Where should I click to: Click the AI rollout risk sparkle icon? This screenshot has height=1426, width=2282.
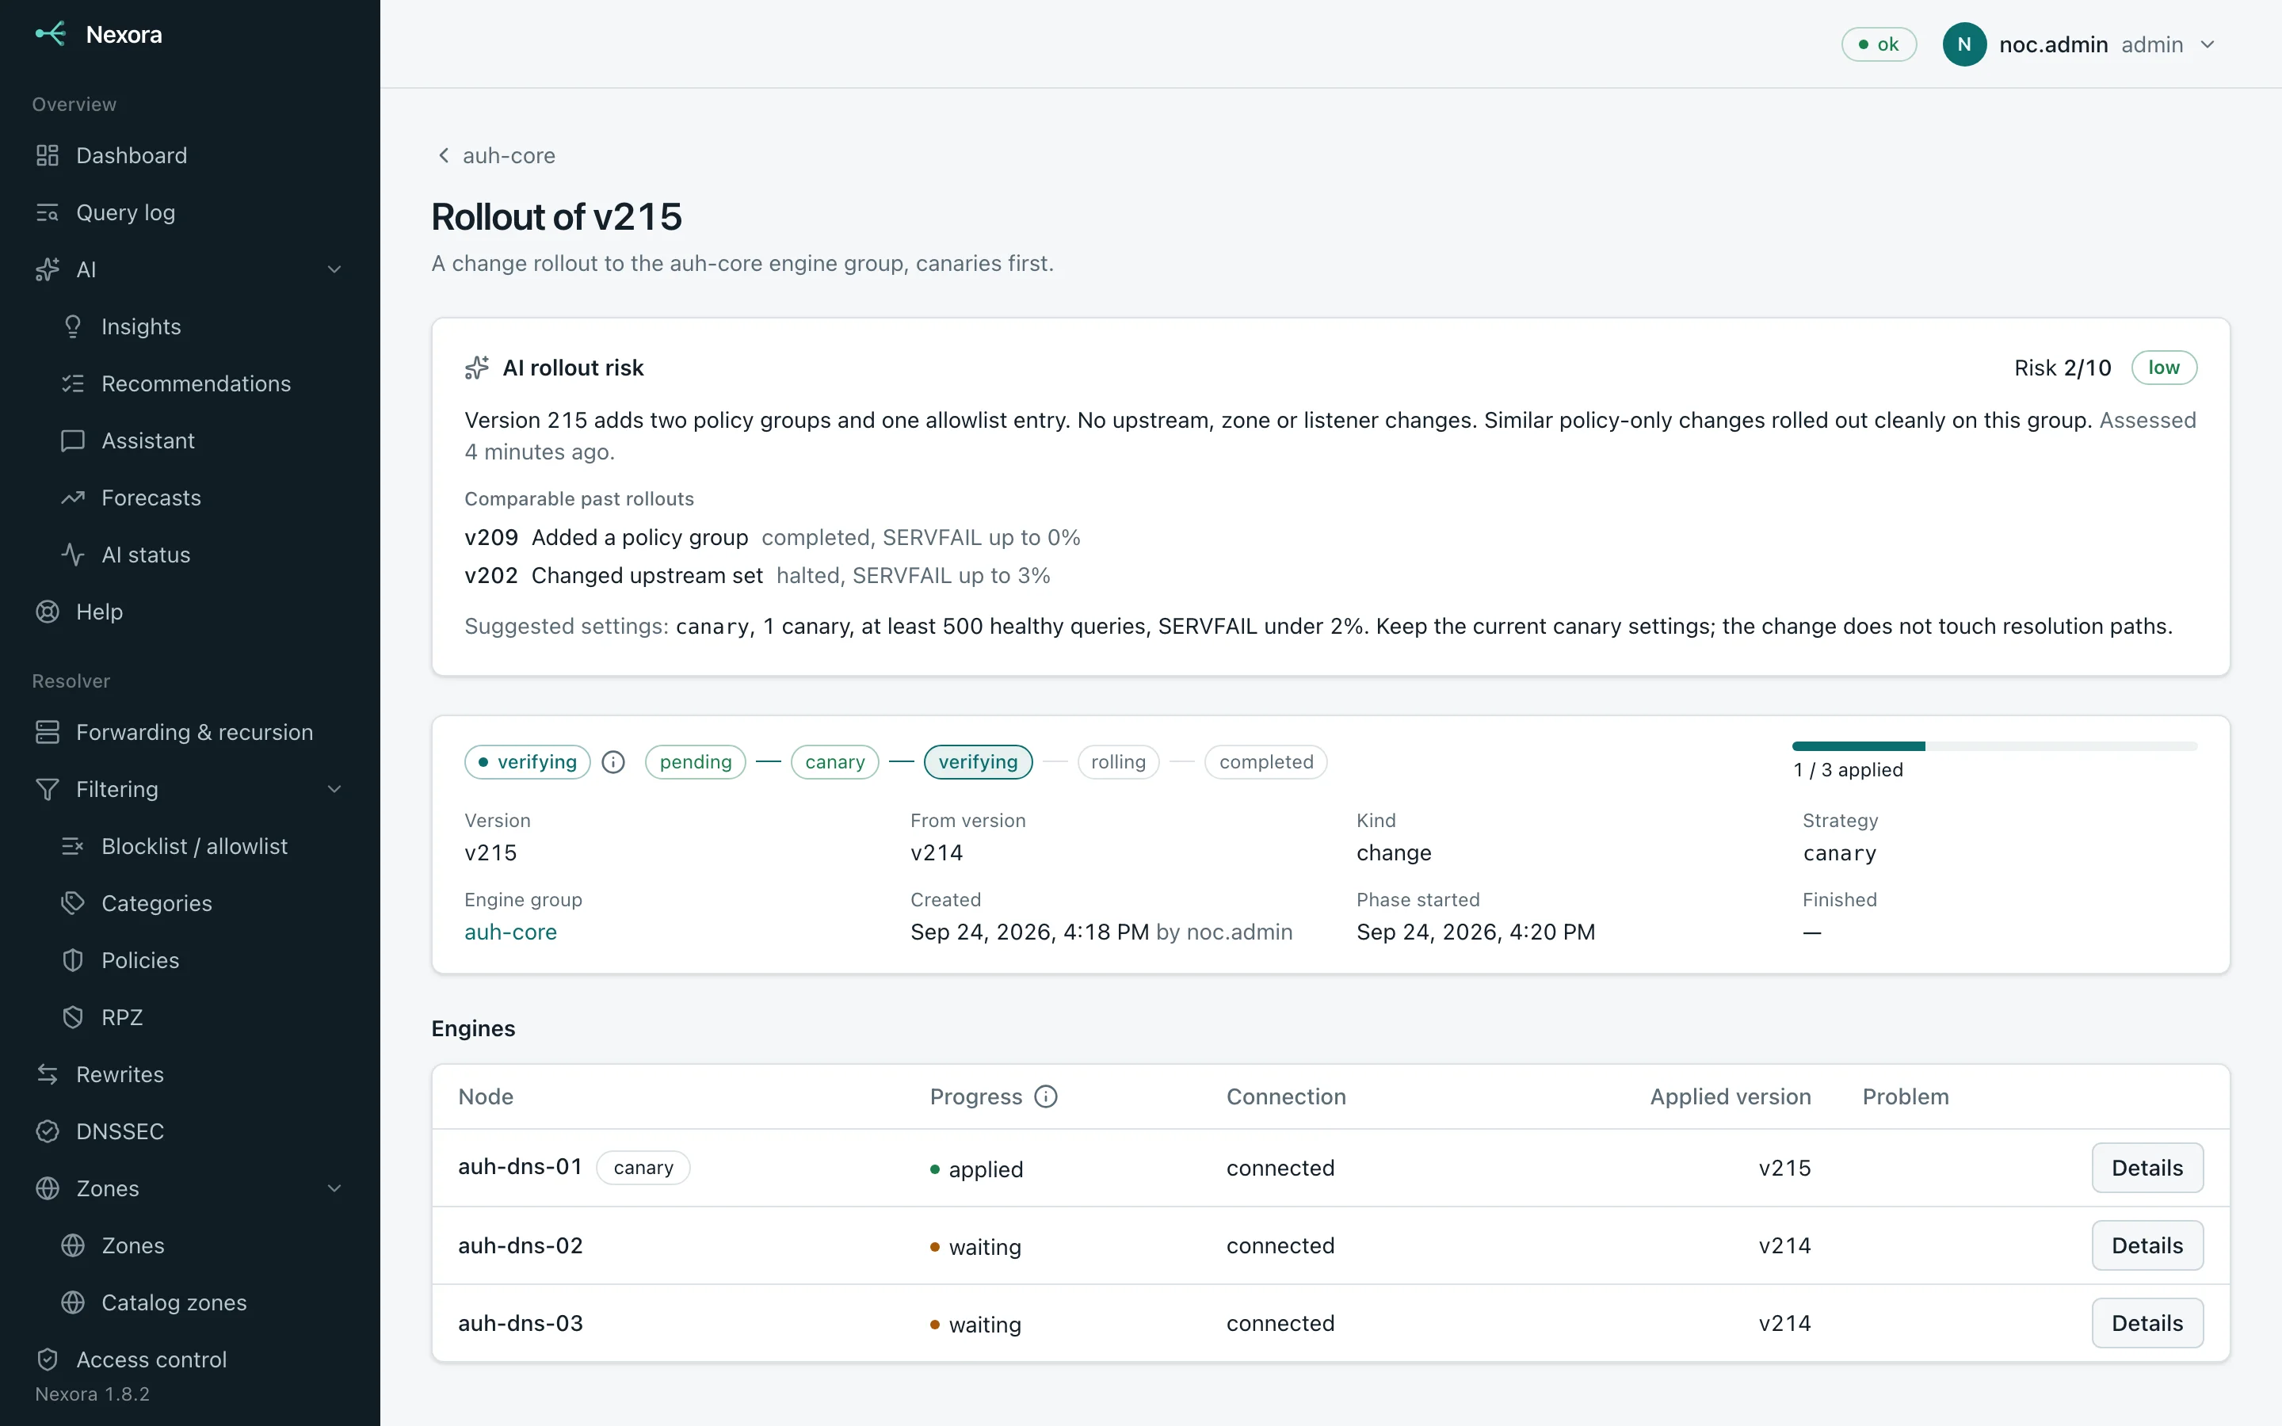pos(477,368)
